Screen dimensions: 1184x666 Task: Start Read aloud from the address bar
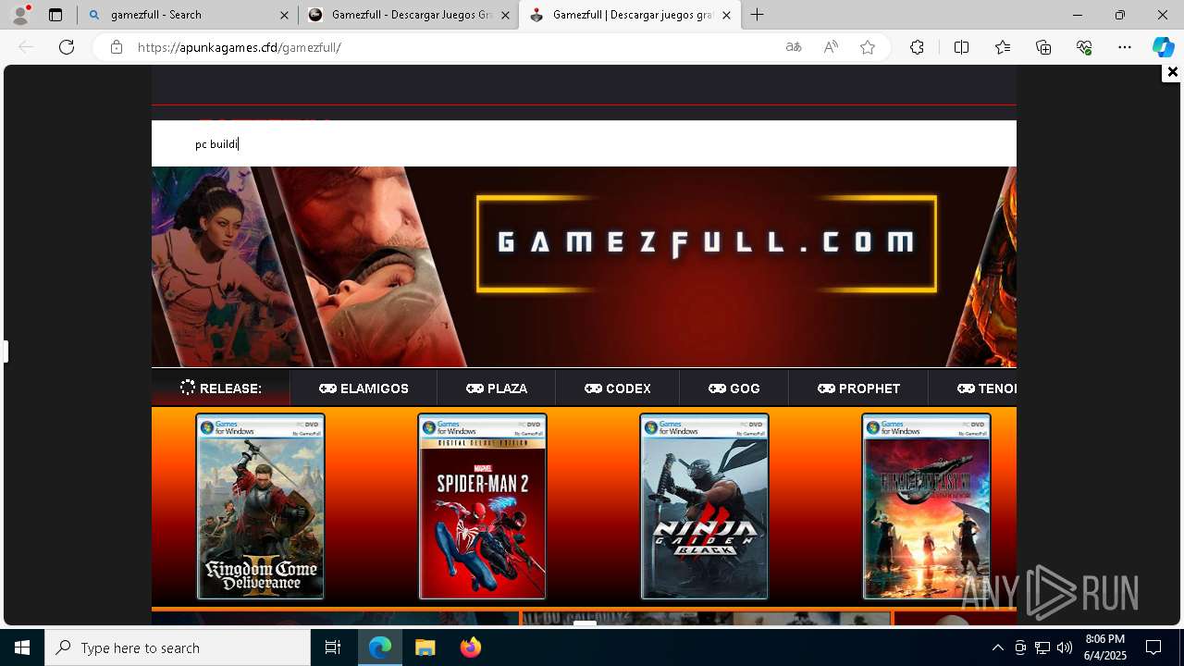831,47
